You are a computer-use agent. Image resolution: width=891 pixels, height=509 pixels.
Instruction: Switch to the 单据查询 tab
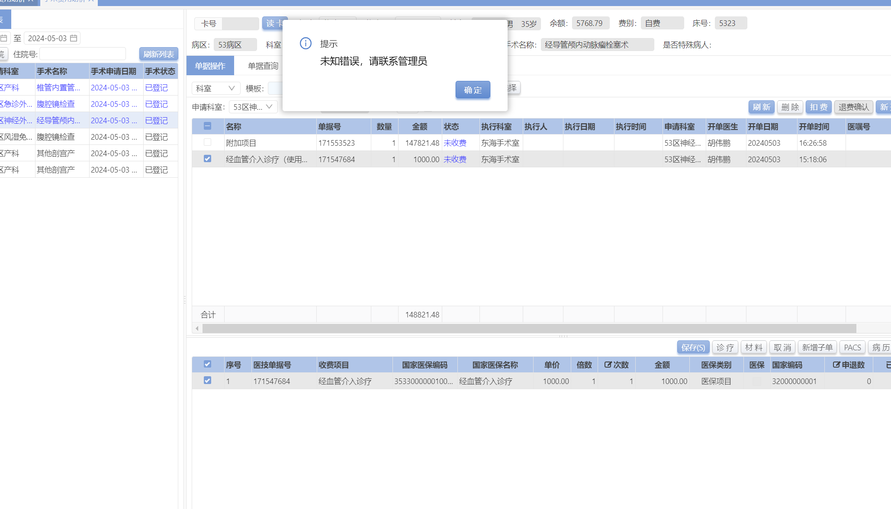[263, 66]
